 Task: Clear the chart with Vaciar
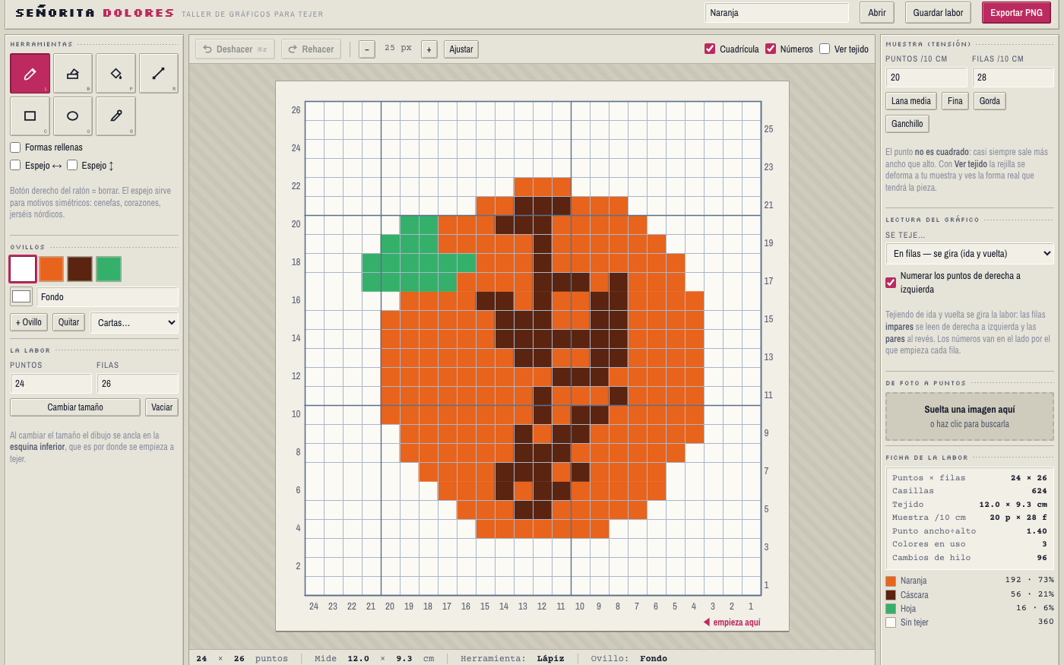click(x=162, y=407)
